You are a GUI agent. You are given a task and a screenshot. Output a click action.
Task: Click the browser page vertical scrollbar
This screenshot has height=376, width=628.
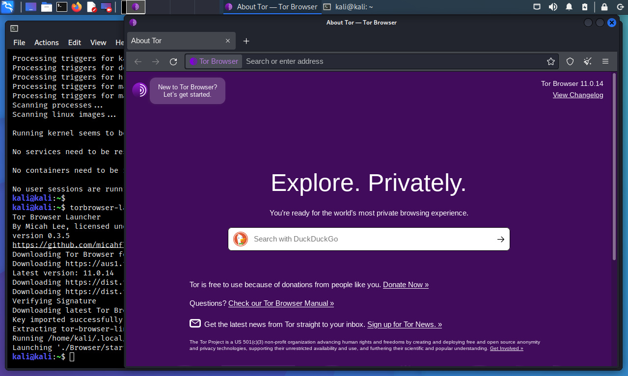614,167
